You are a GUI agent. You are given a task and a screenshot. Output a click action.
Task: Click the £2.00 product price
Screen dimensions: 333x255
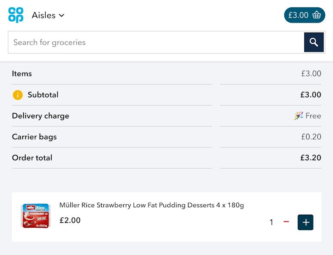click(70, 220)
